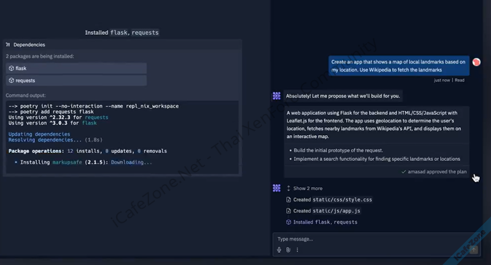This screenshot has width=491, height=265.
Task: Click the send message arrow button
Action: point(473,249)
